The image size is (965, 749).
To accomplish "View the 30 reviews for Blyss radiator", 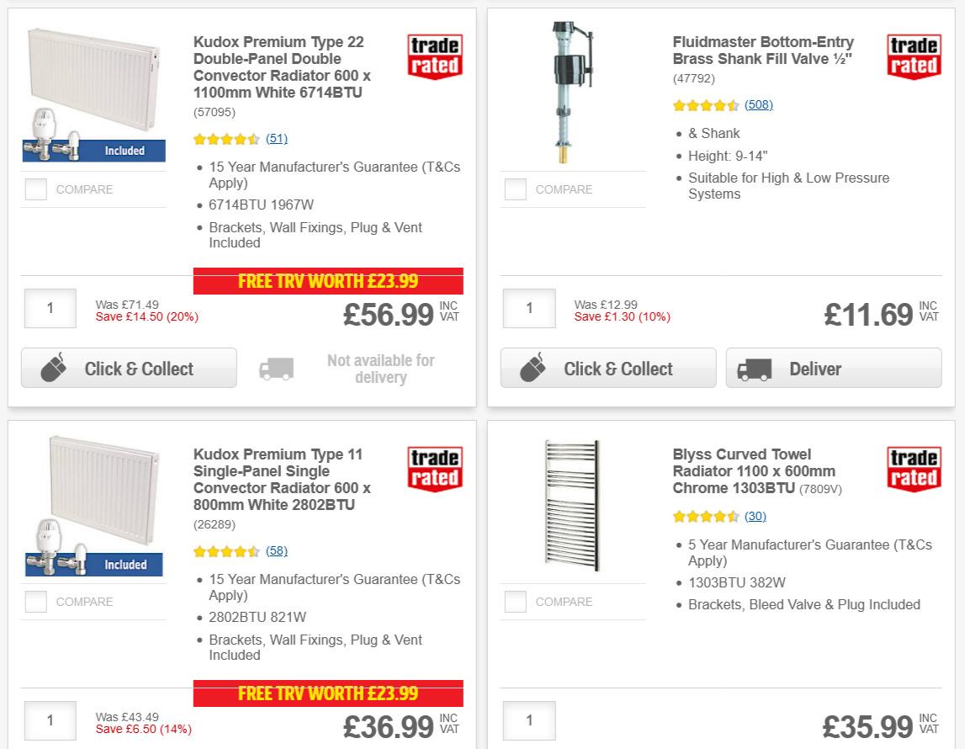I will click(755, 516).
